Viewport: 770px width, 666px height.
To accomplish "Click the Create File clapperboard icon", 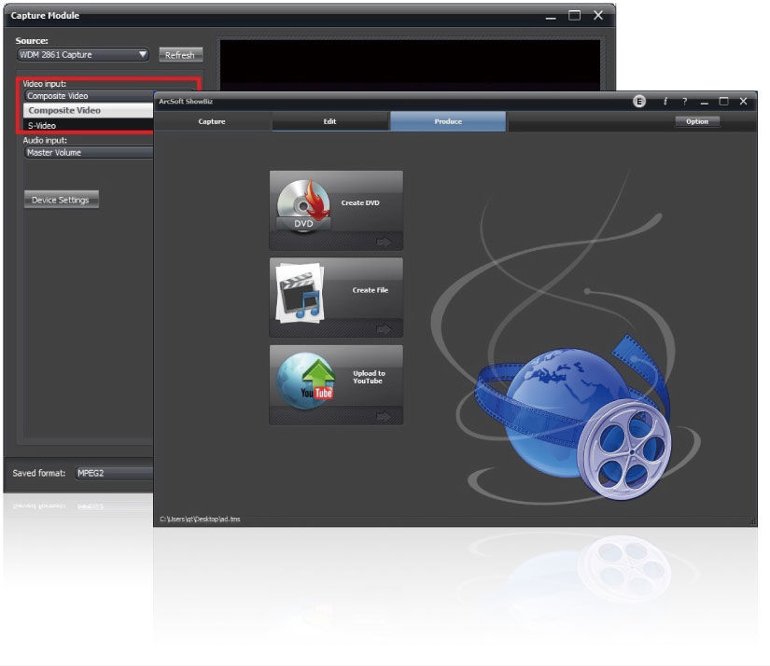I will point(300,293).
